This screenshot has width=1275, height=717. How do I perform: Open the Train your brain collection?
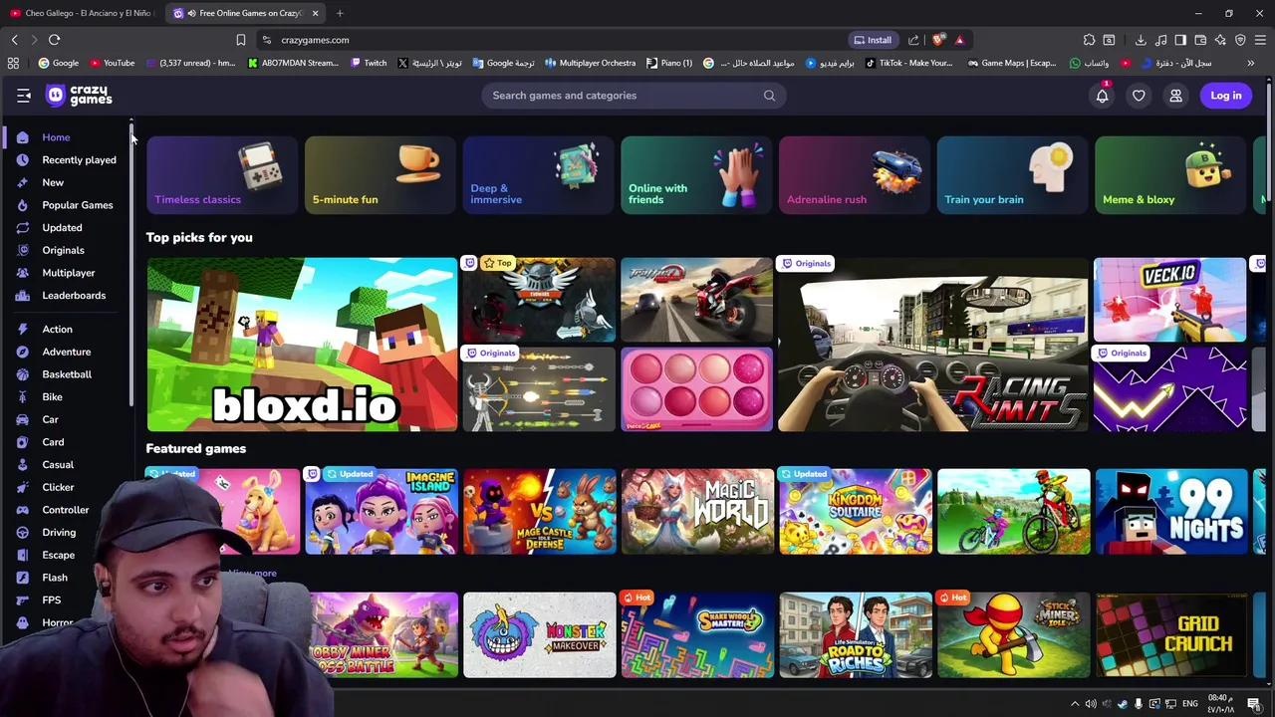(1012, 175)
